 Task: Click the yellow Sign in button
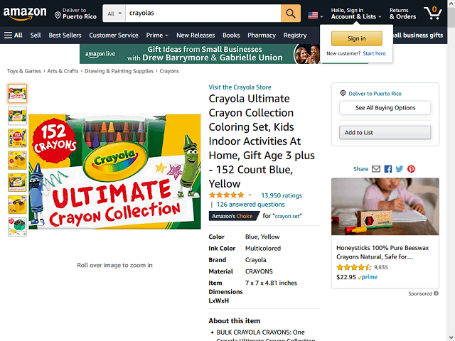(357, 38)
